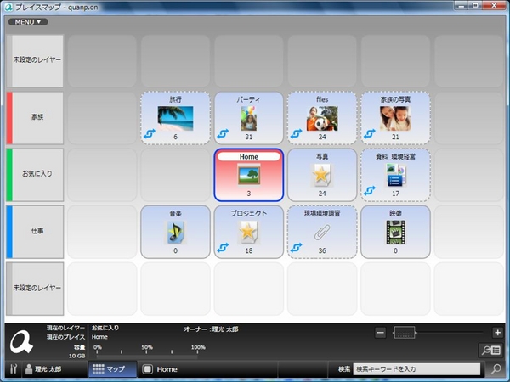This screenshot has width=510, height=382.
Task: Open the 家族の写真 place tile
Action: (x=395, y=118)
